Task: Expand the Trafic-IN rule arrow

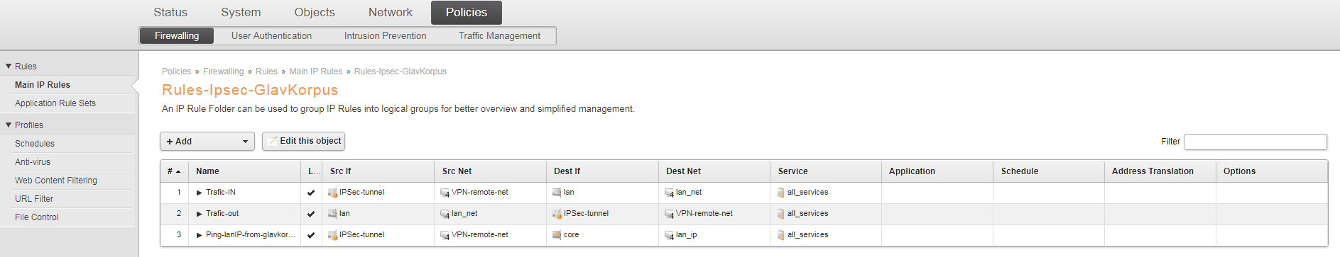Action: tap(200, 193)
